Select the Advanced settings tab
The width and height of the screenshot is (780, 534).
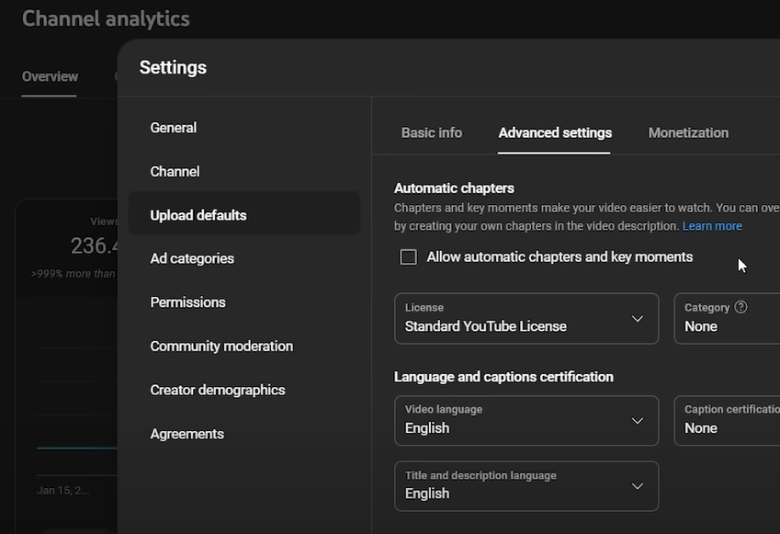click(x=555, y=132)
